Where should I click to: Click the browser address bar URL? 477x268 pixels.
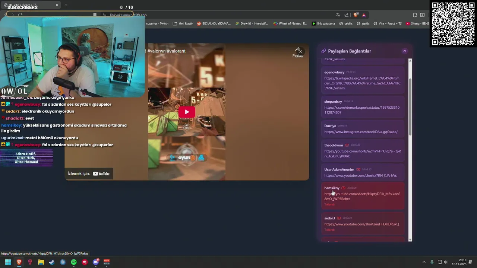click(128, 15)
